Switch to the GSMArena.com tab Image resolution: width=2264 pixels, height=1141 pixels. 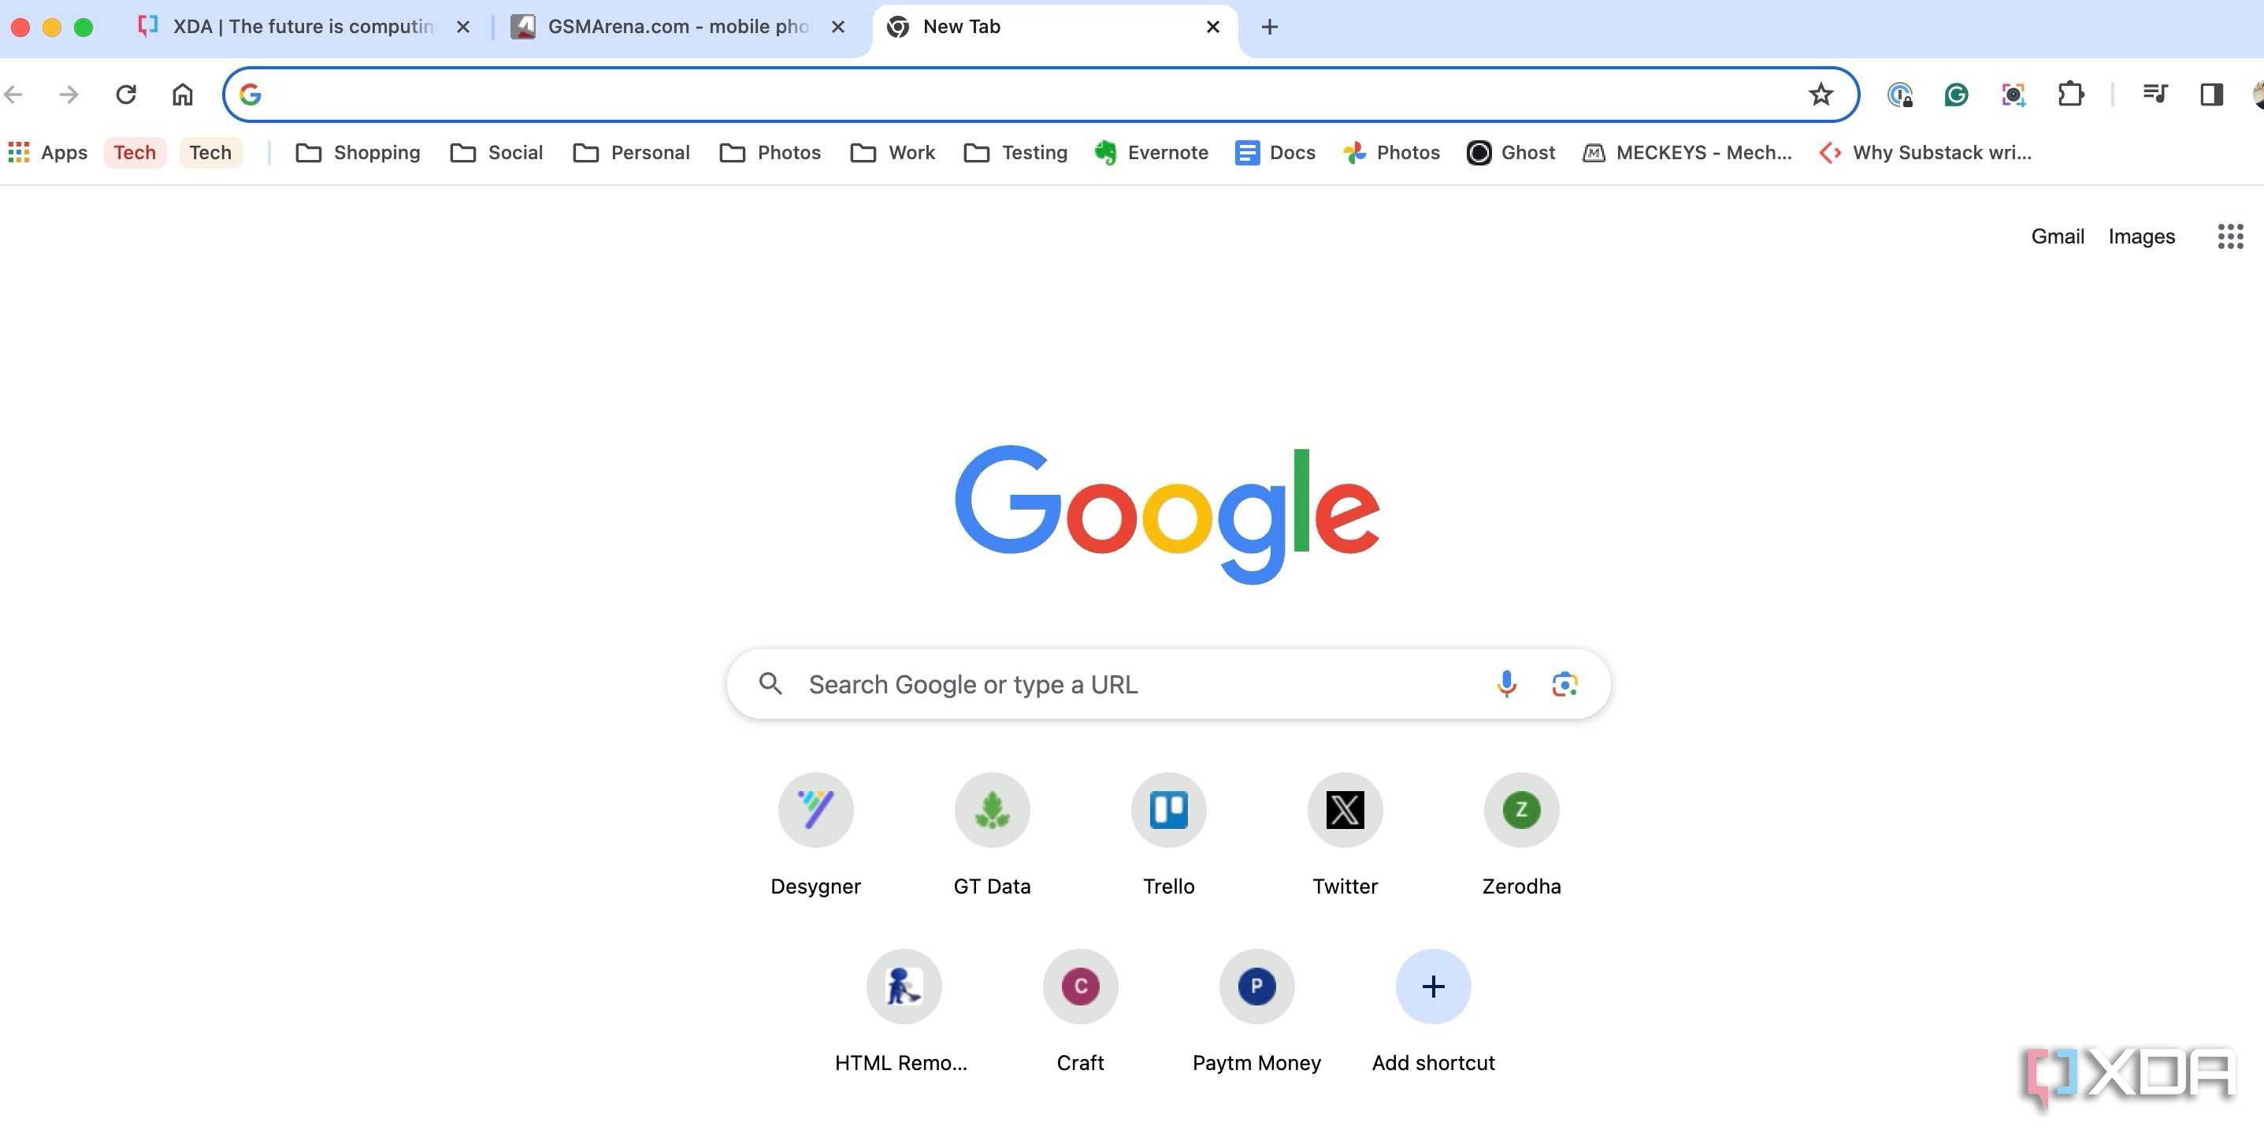point(678,28)
